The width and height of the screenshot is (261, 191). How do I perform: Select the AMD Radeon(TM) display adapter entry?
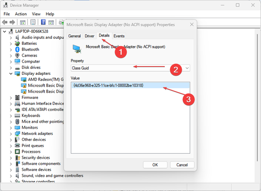42,80
